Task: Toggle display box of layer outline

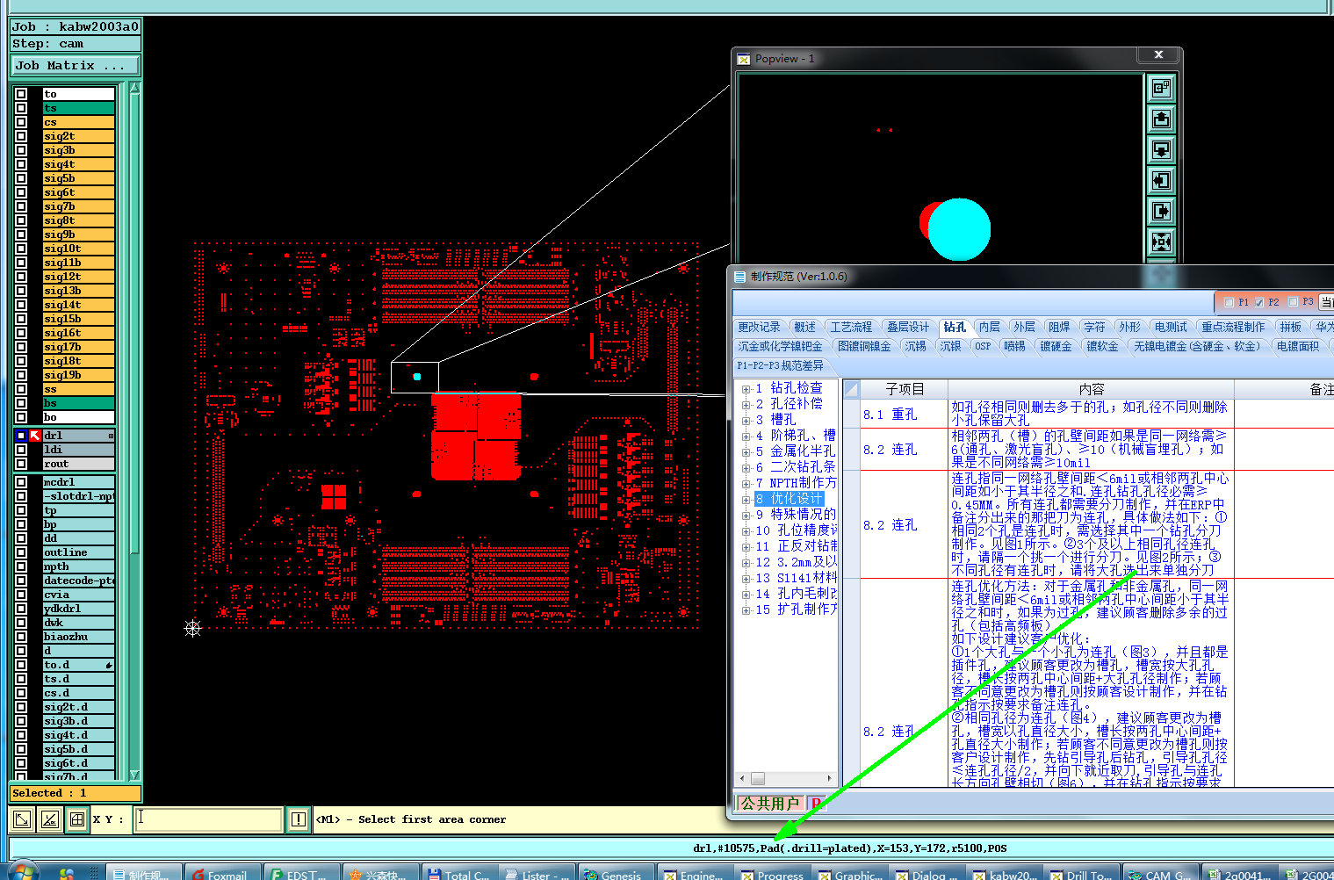Action: tap(21, 552)
